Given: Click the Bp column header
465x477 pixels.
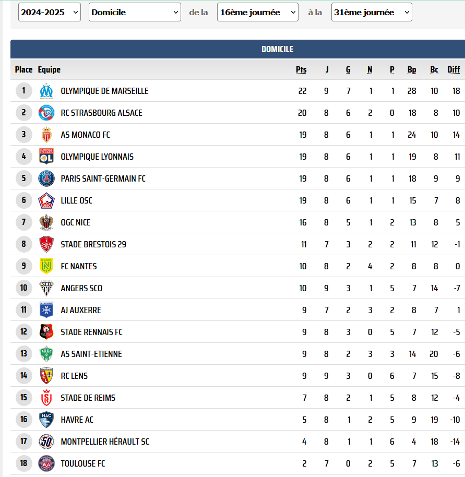Looking at the screenshot, I should pyautogui.click(x=411, y=69).
